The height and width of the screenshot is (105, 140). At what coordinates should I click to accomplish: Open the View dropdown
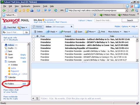pyautogui.click(x=126, y=32)
